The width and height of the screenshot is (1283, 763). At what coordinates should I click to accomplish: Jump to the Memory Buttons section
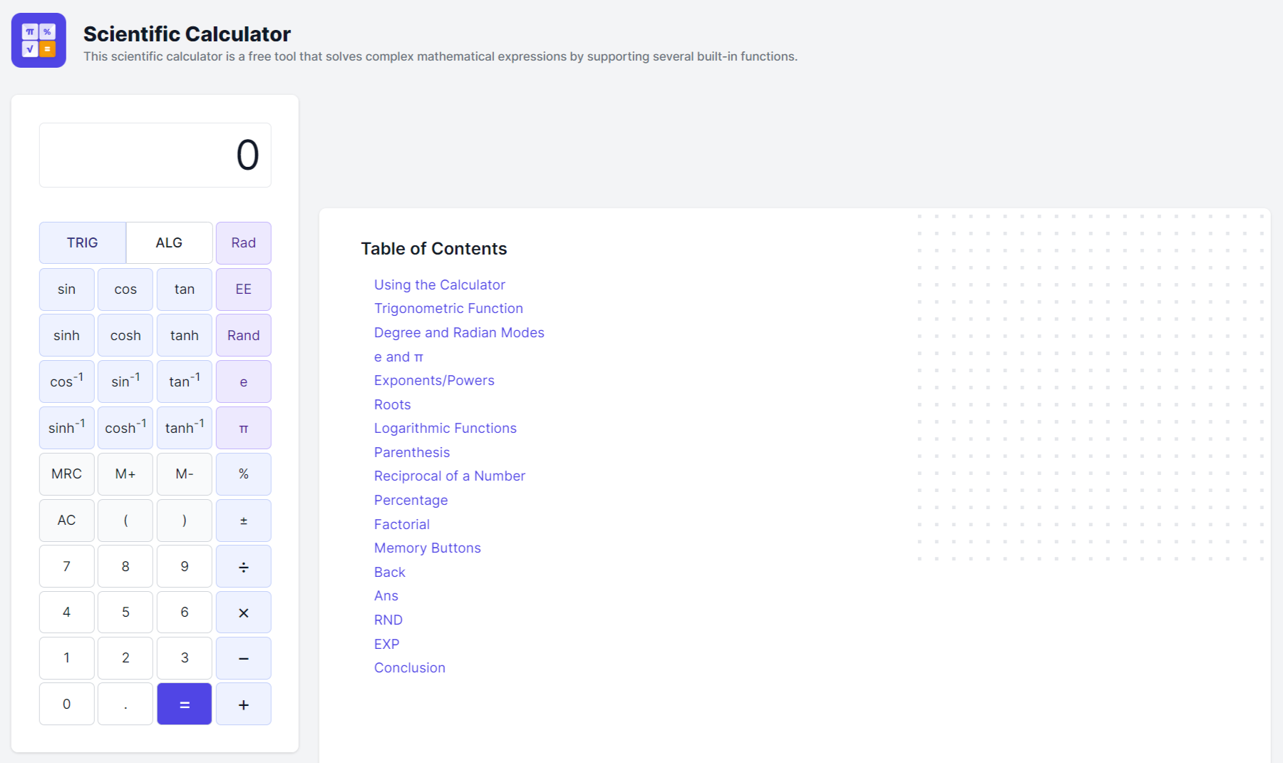[x=427, y=548]
